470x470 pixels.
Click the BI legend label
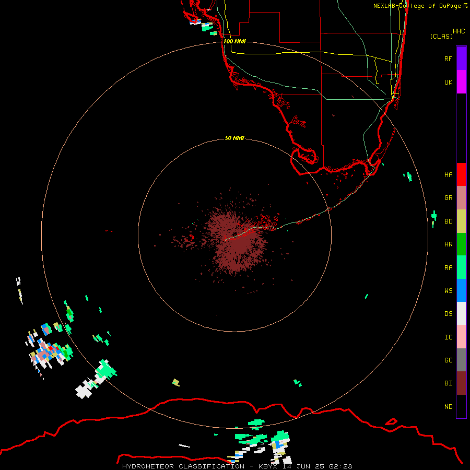click(x=448, y=383)
